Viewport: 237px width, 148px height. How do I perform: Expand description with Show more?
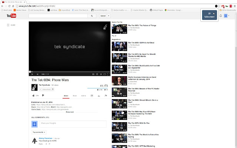[70, 112]
